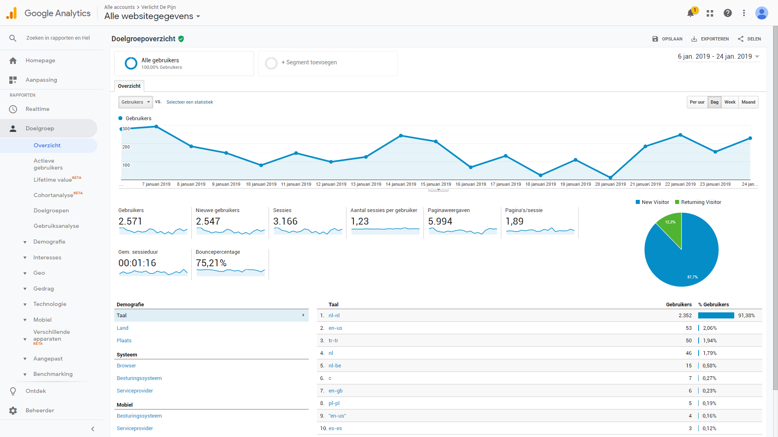Screen dimensions: 778x437
Task: Open the help question mark icon
Action: pos(728,13)
